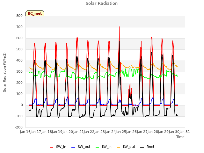Screen dimensions: 204x153
Task: Click the Time x-axis label
Action: 180,137
